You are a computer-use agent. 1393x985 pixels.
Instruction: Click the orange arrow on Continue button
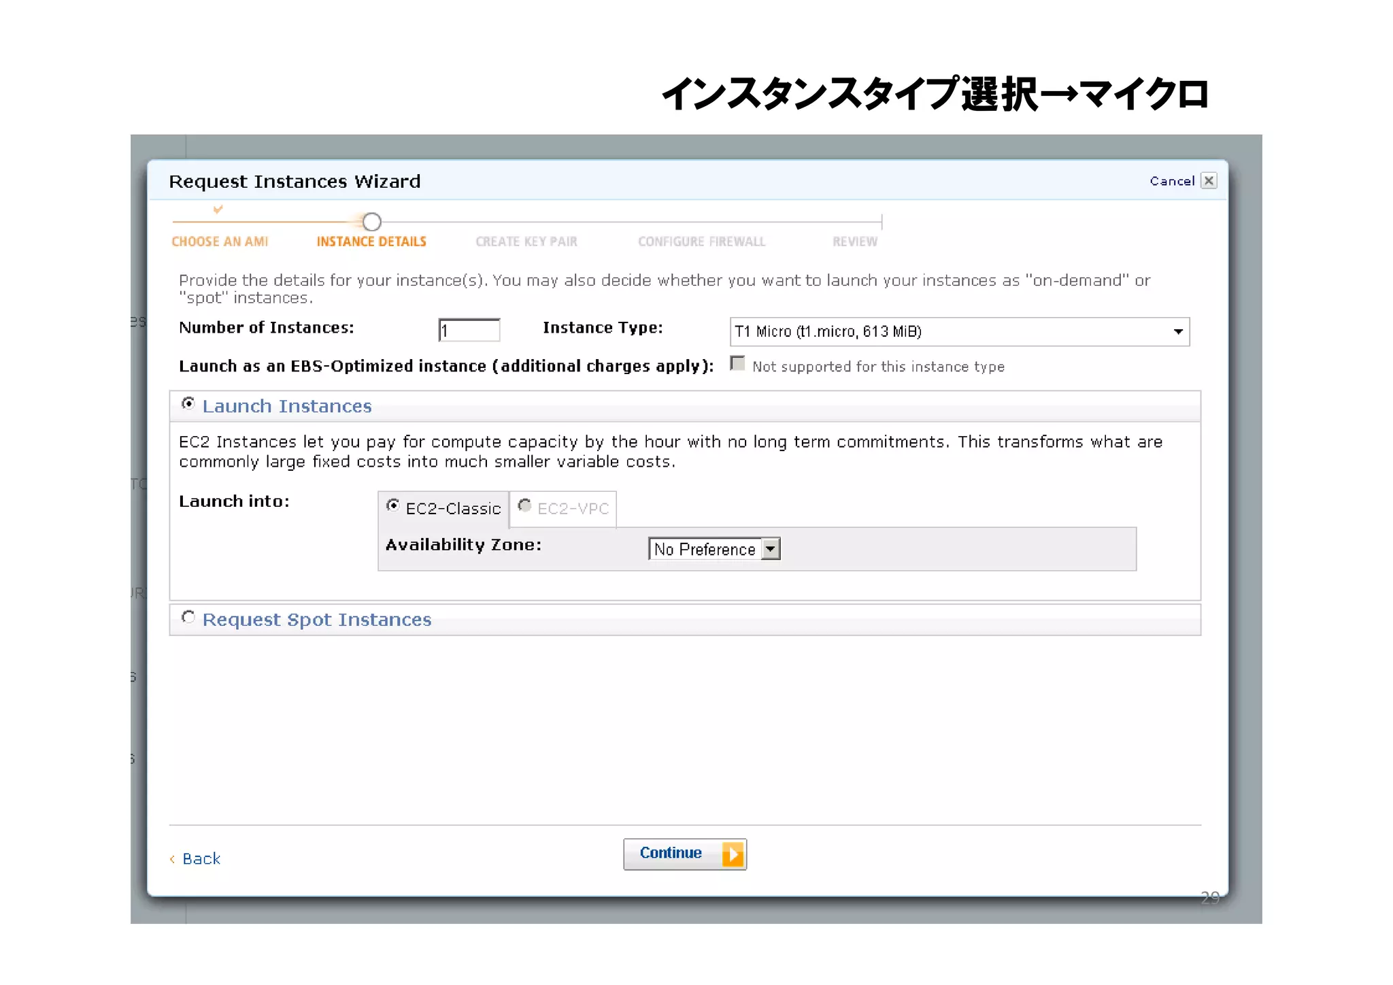click(733, 854)
